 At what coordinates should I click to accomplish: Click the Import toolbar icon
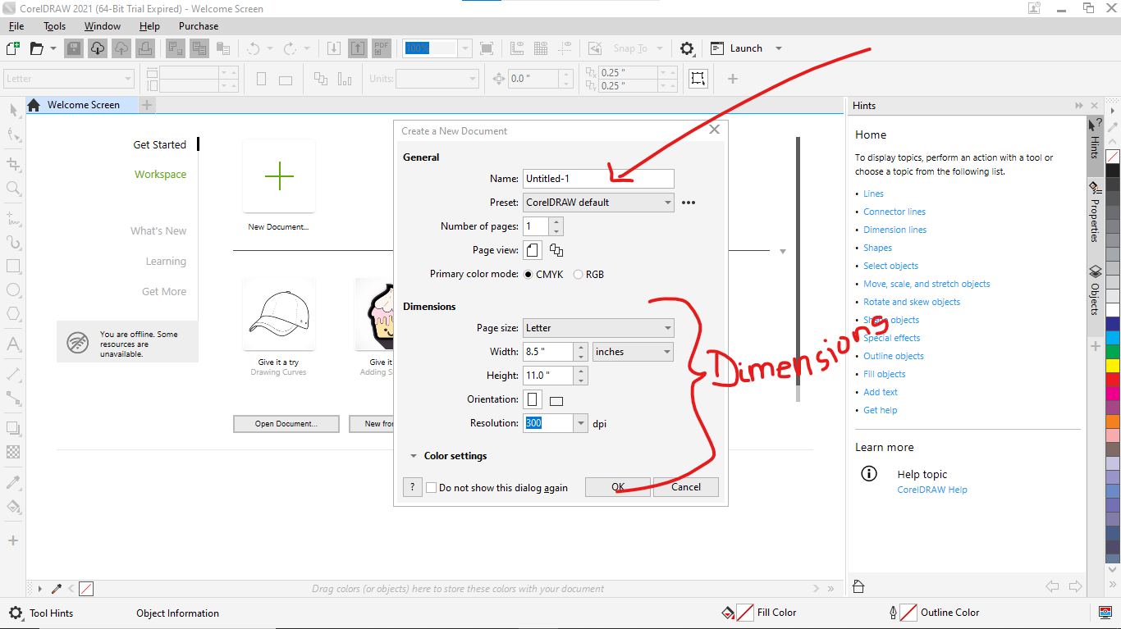click(334, 48)
